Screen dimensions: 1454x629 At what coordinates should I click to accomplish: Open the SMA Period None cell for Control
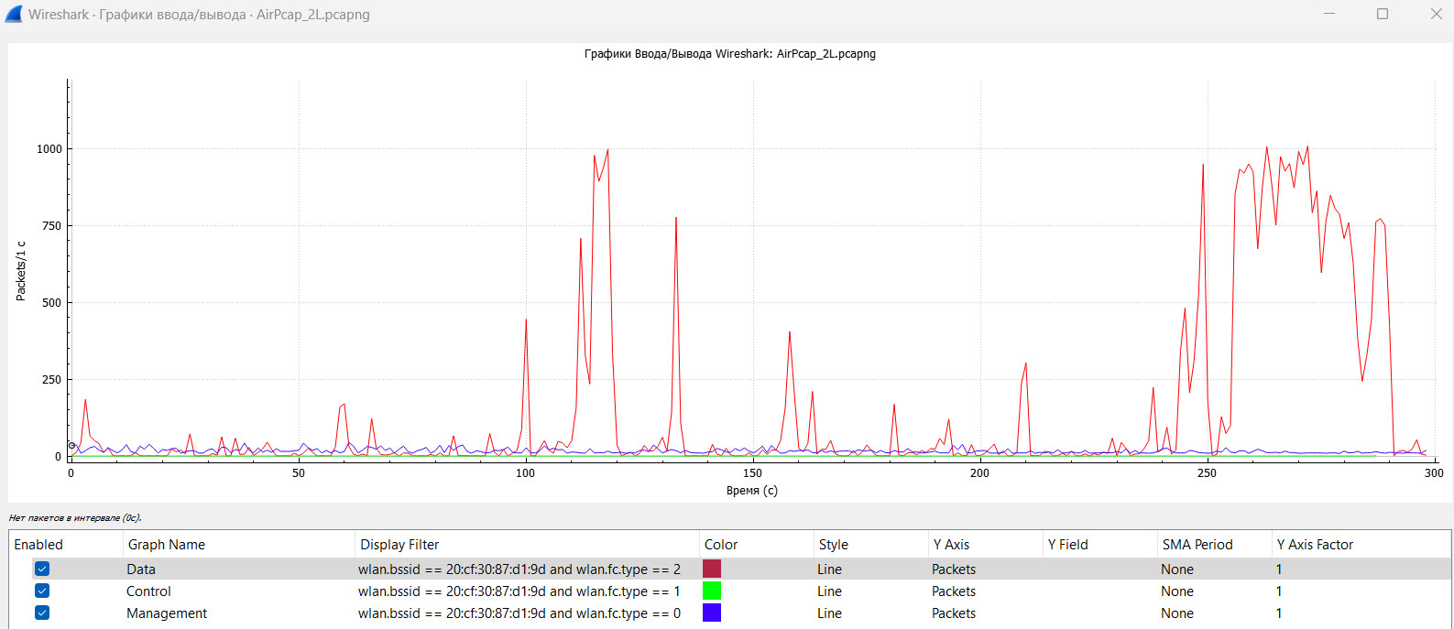pyautogui.click(x=1177, y=591)
